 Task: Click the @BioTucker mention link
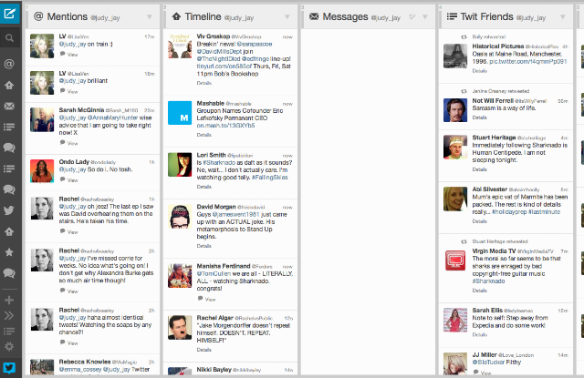tap(488, 362)
